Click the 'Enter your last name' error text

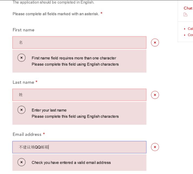49,110
